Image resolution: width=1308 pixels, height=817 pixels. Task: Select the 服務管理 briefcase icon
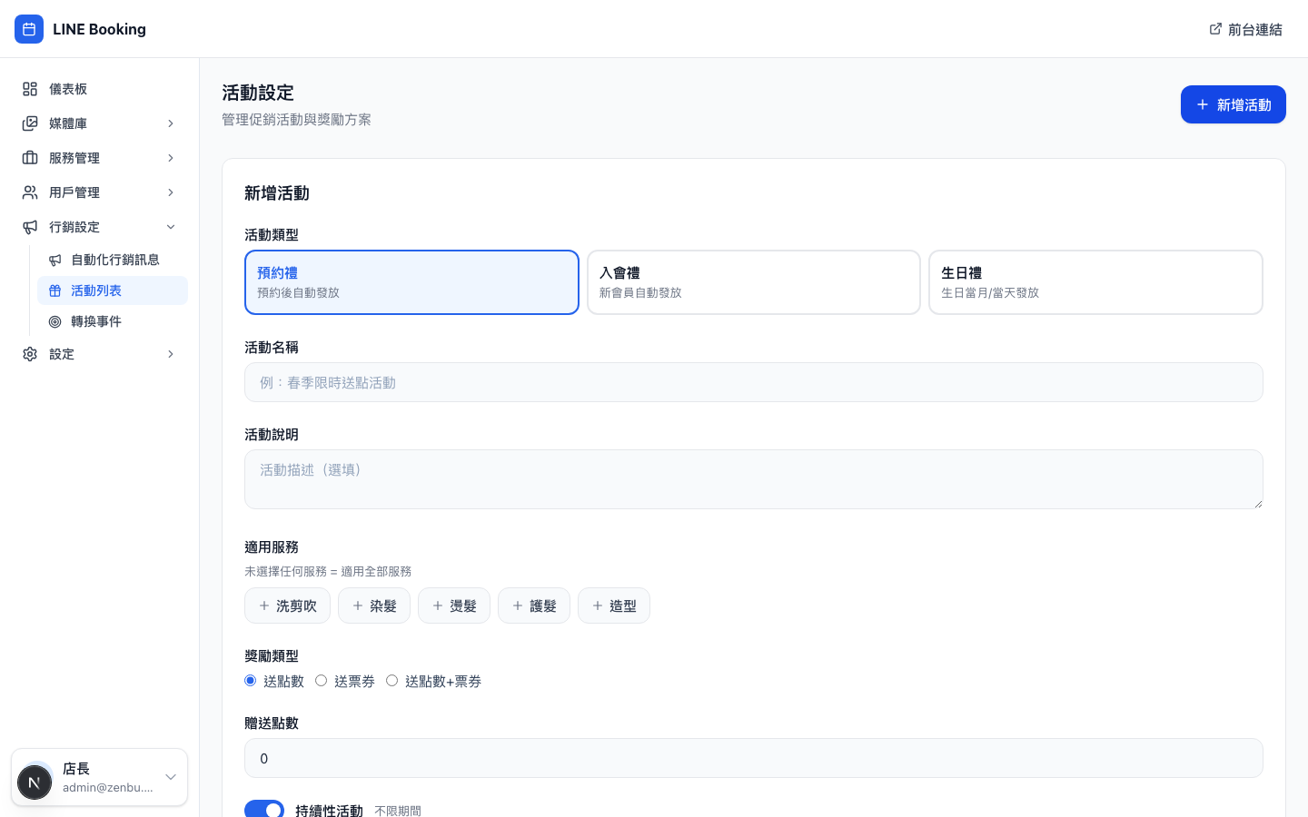(29, 158)
